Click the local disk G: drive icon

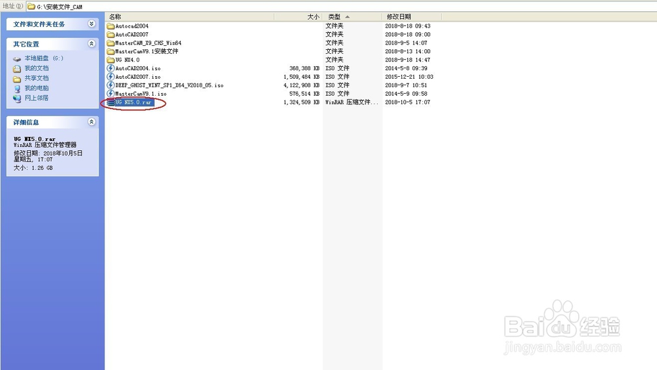tap(17, 58)
